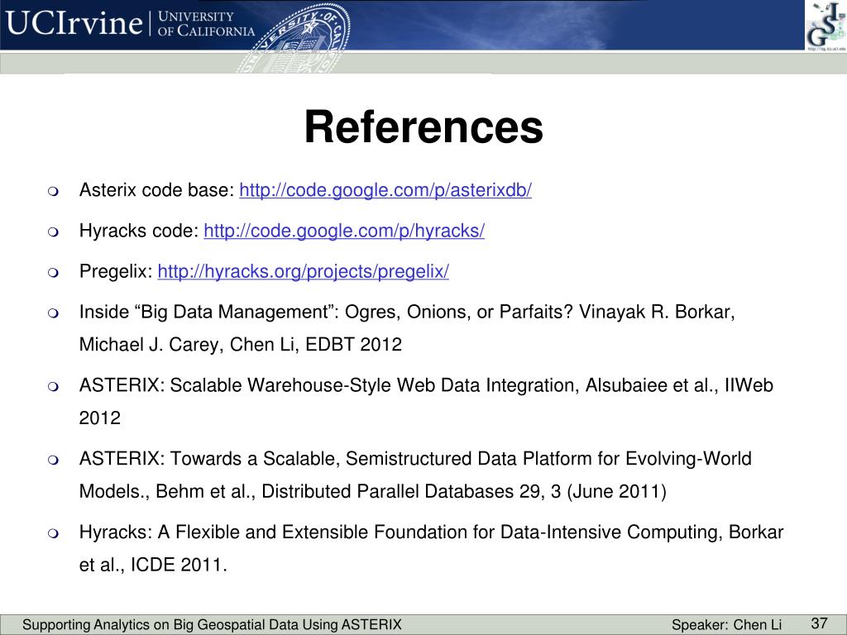Click the University of California seal
Viewport: 847px width, 635px height.
tap(294, 38)
